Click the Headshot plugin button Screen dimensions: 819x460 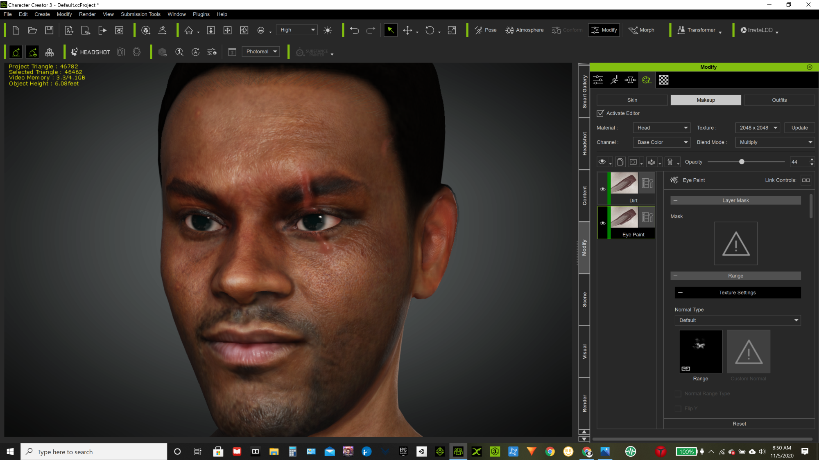(x=90, y=52)
